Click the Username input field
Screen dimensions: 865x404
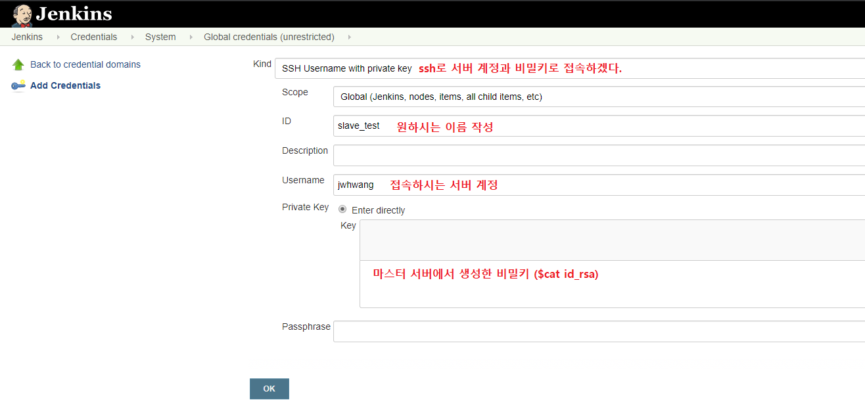pos(599,185)
